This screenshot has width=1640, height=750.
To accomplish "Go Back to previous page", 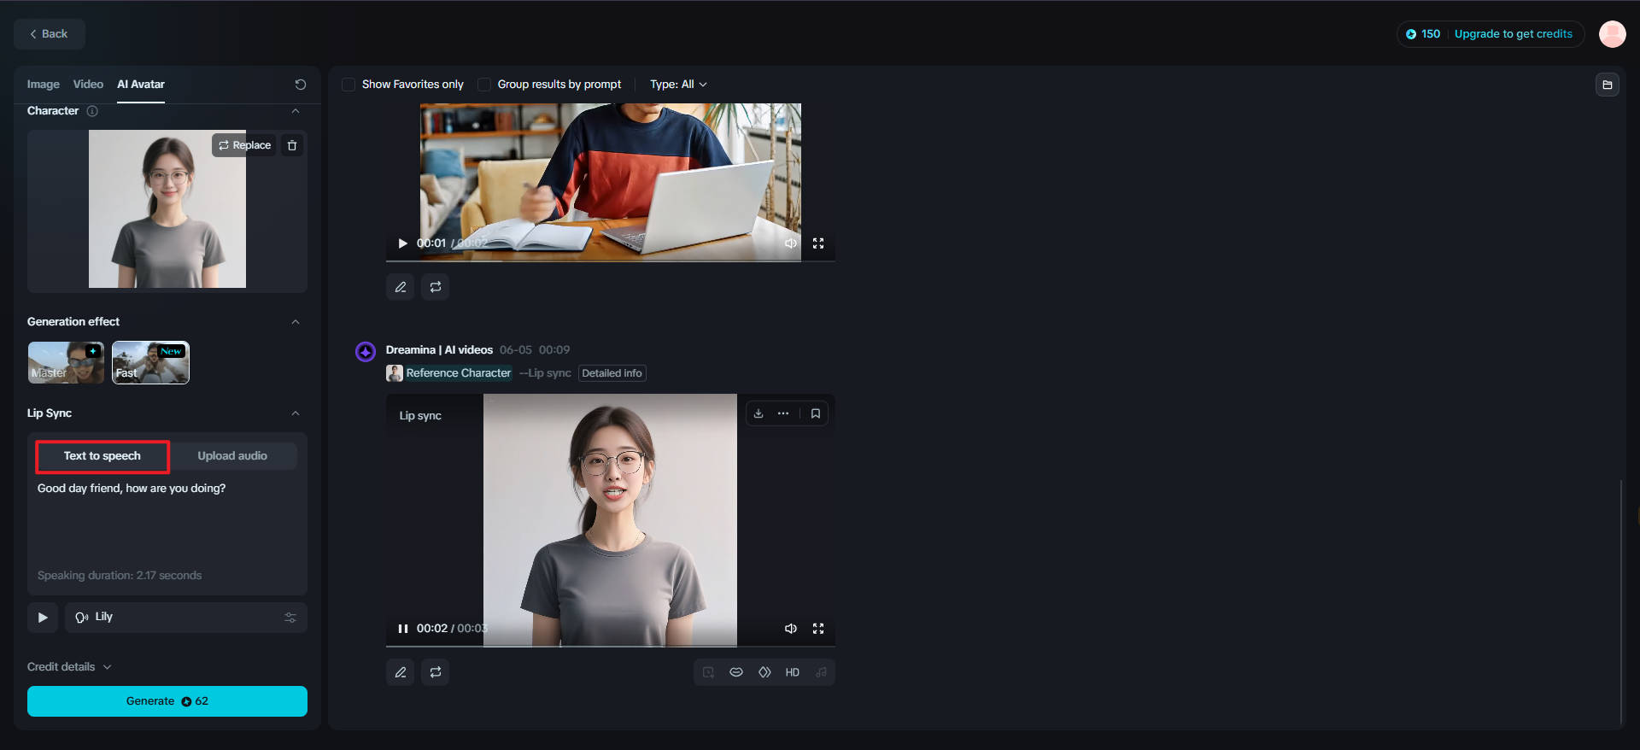I will [50, 34].
